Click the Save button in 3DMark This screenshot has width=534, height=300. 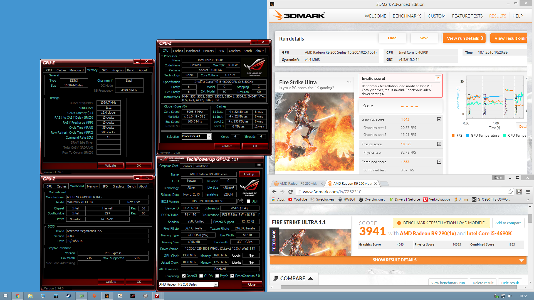pyautogui.click(x=424, y=38)
